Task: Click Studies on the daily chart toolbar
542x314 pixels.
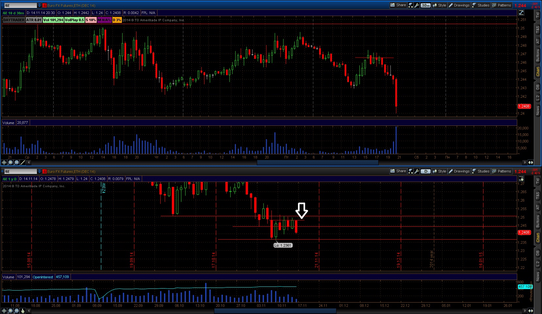Action: pyautogui.click(x=481, y=171)
